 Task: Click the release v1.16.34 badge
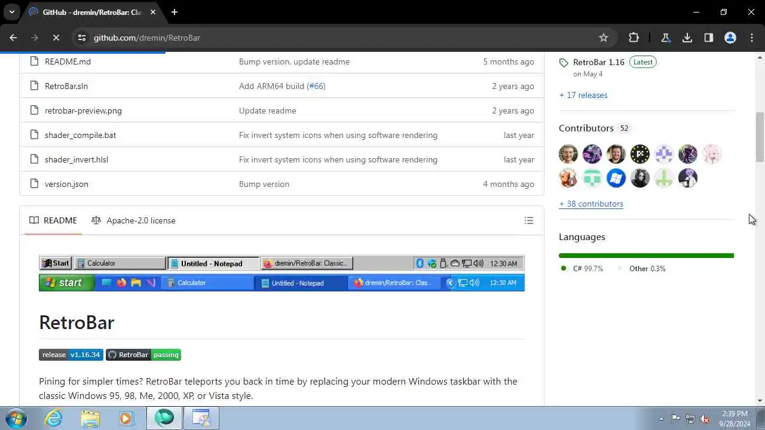tap(71, 355)
